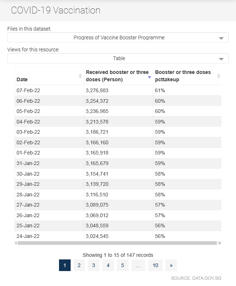
Task: Sort by Received booster column arrow
Action: click(x=149, y=77)
